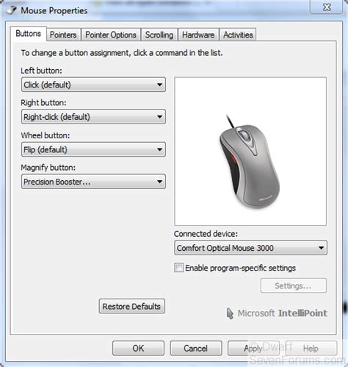Enable program-specific settings checkbox
The image size is (348, 367).
click(x=178, y=268)
